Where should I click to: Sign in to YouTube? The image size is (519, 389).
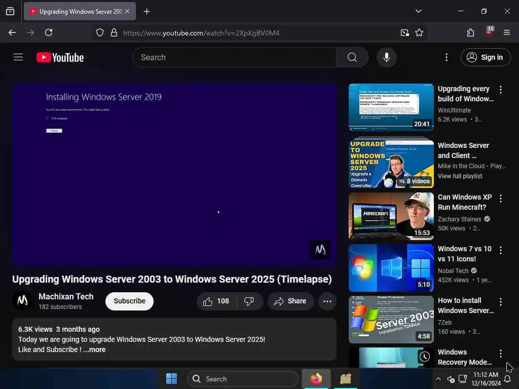click(x=485, y=57)
